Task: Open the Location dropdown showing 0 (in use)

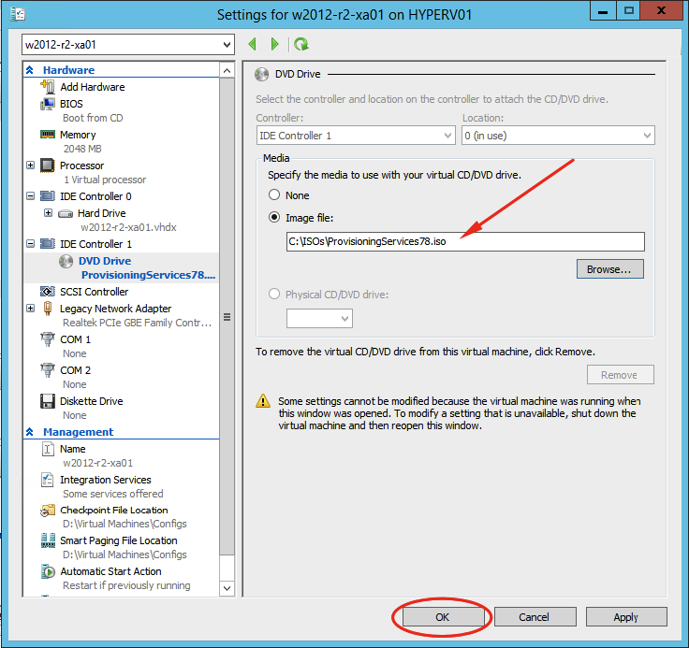Action: [558, 136]
